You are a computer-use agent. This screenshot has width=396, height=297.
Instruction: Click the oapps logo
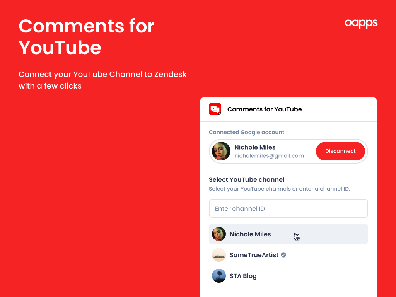click(361, 23)
